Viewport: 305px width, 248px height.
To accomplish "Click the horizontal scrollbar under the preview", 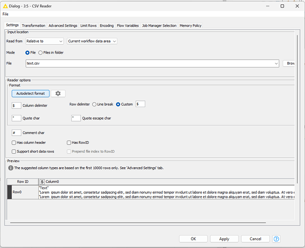I will [x=138, y=223].
